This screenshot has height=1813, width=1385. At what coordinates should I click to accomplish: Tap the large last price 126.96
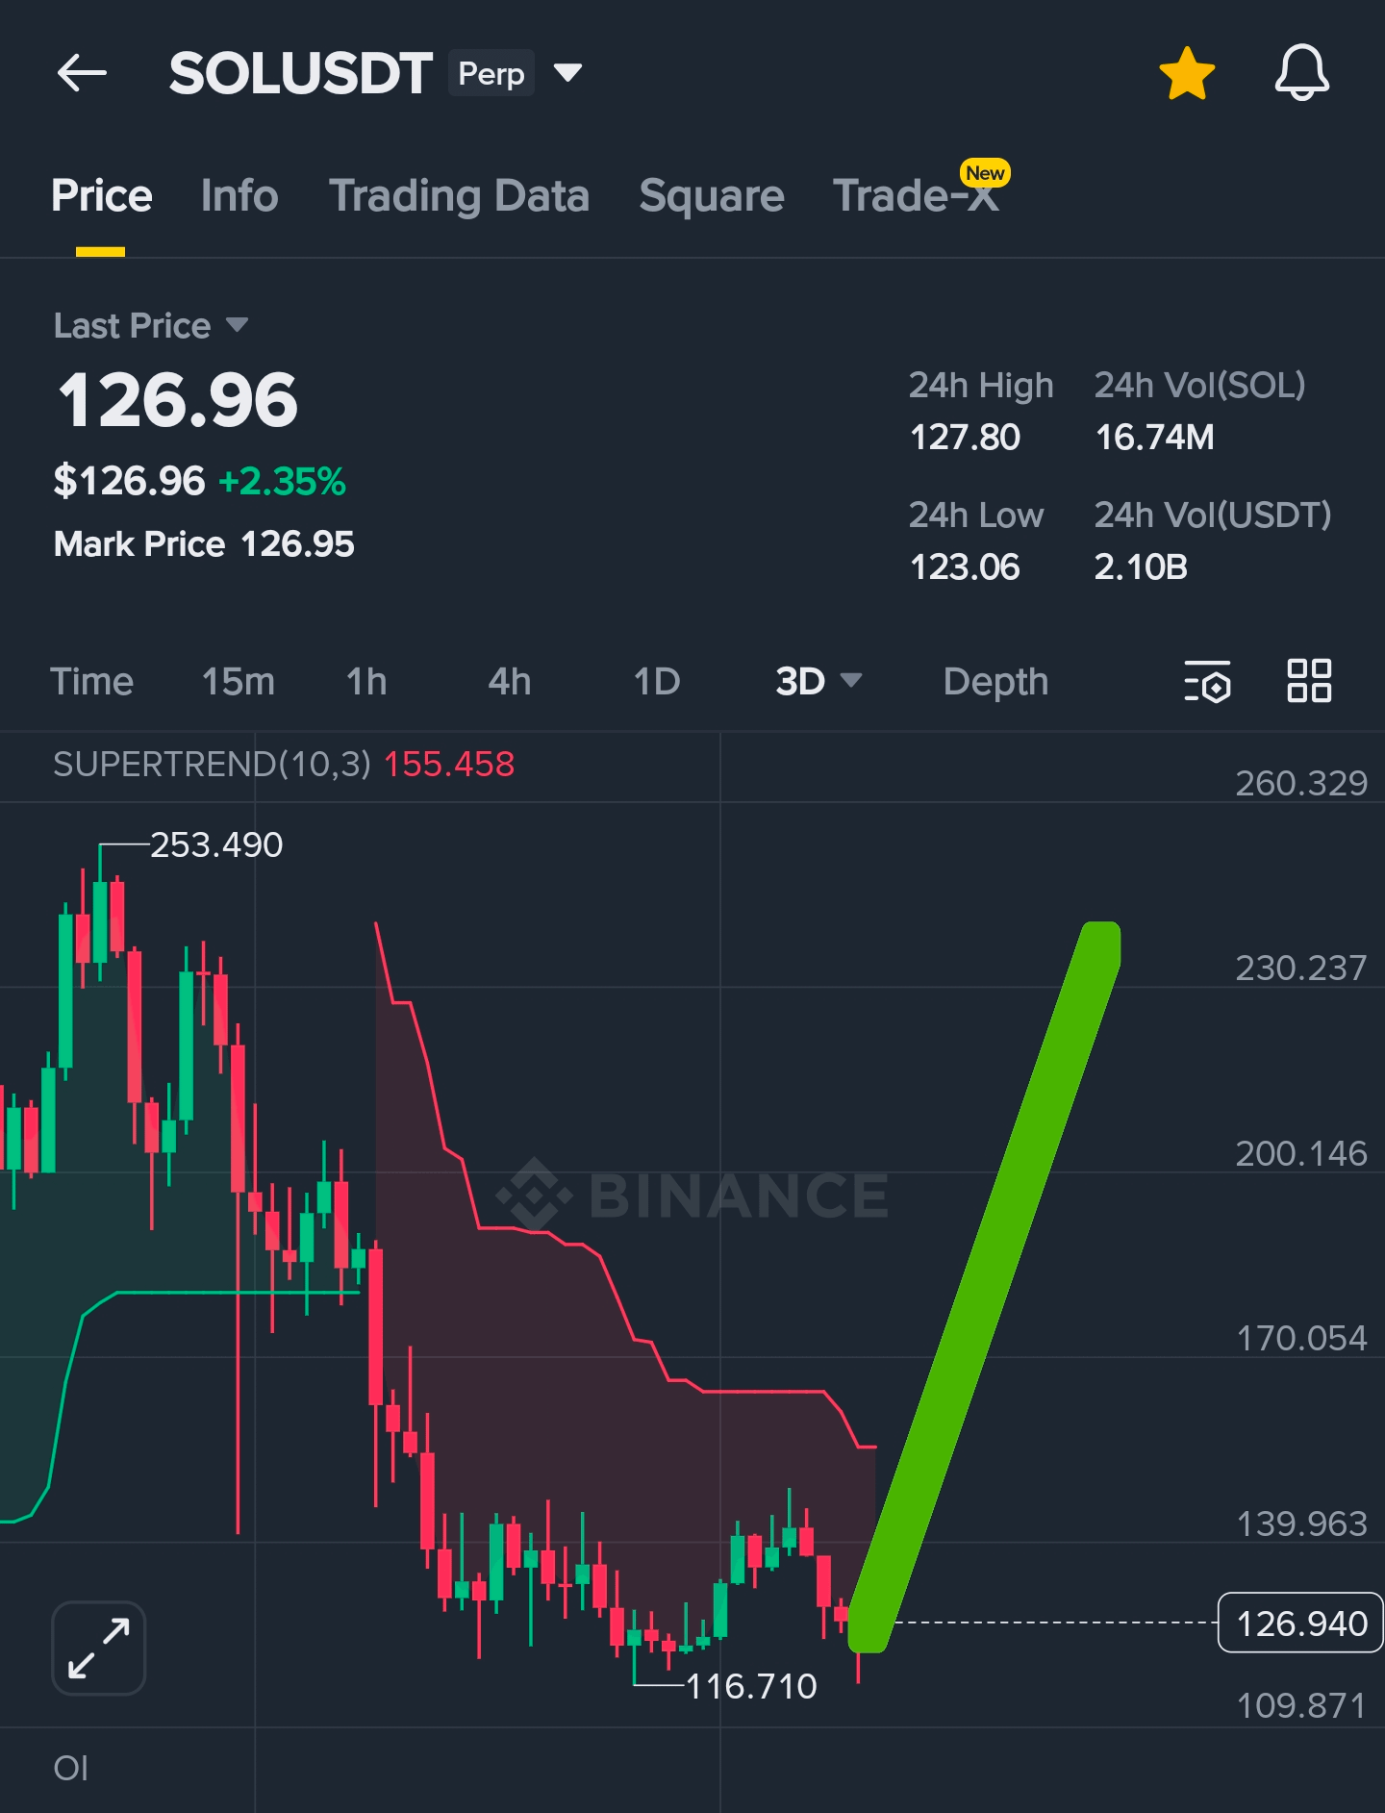pyautogui.click(x=178, y=400)
